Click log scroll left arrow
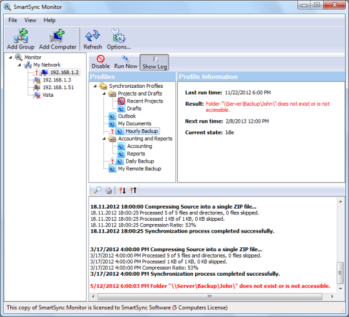The width and height of the screenshot is (349, 317). (93, 296)
